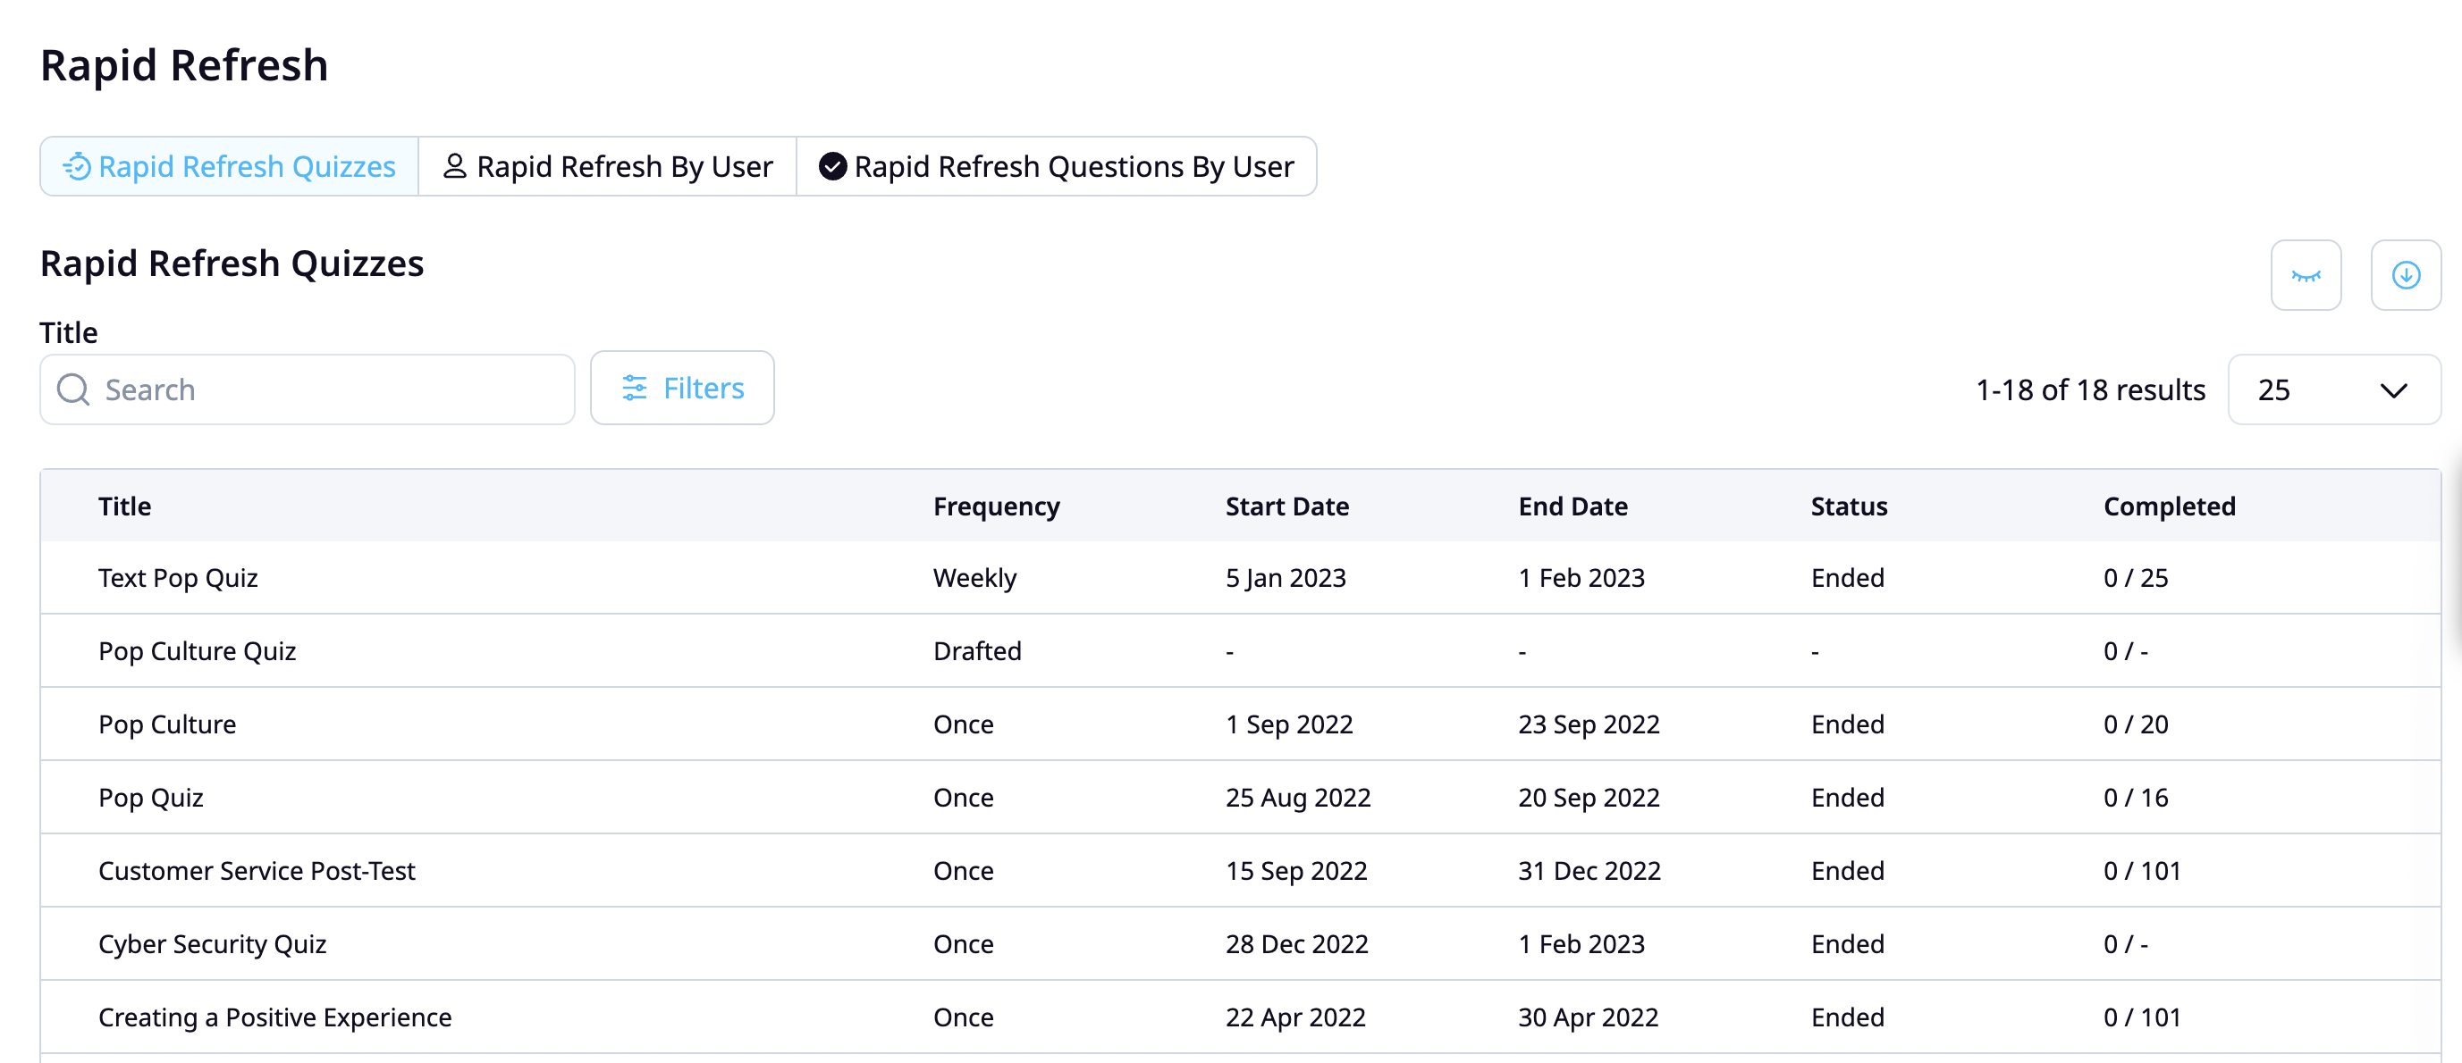Viewport: 2462px width, 1063px height.
Task: Click inside the Title search field
Action: [x=306, y=389]
